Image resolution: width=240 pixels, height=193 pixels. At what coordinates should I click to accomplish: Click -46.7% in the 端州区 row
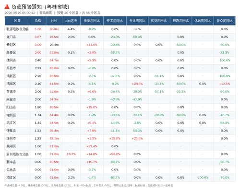click(x=224, y=115)
